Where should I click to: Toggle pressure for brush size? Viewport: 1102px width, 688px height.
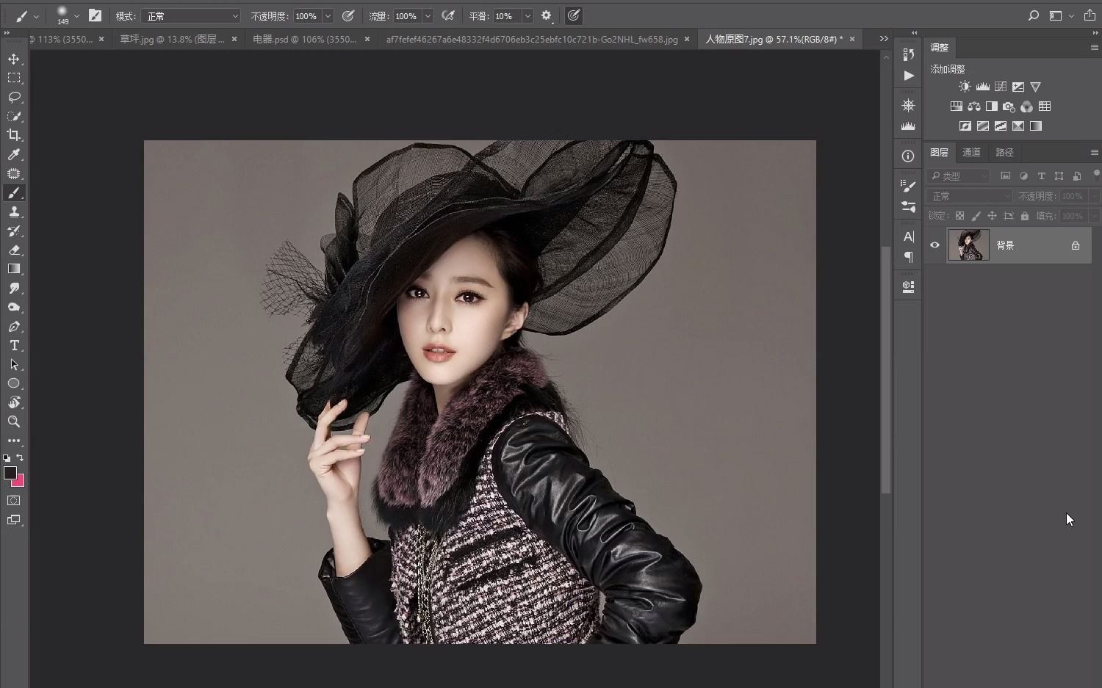coord(574,15)
